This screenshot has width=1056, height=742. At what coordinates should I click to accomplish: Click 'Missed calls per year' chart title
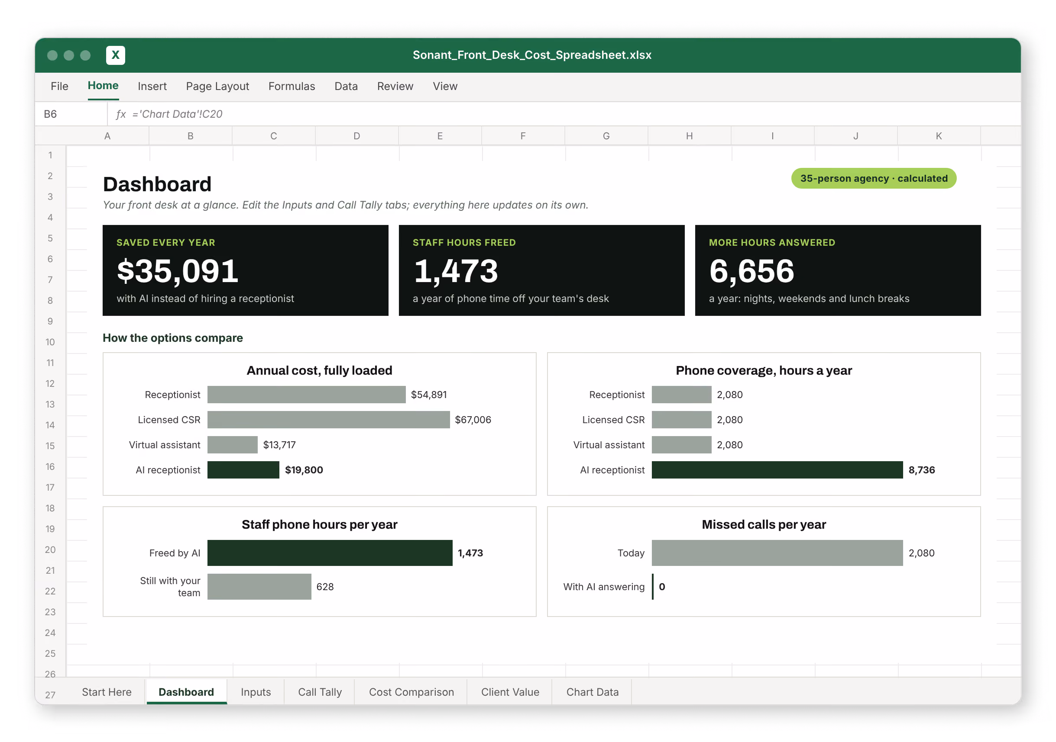pyautogui.click(x=764, y=524)
